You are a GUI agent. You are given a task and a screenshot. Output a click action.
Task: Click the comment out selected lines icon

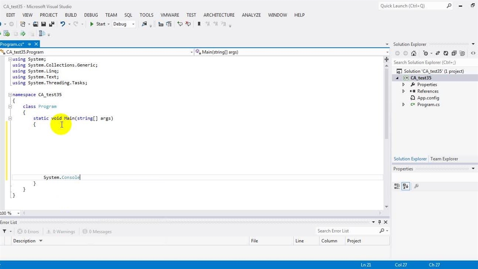pyautogui.click(x=180, y=24)
